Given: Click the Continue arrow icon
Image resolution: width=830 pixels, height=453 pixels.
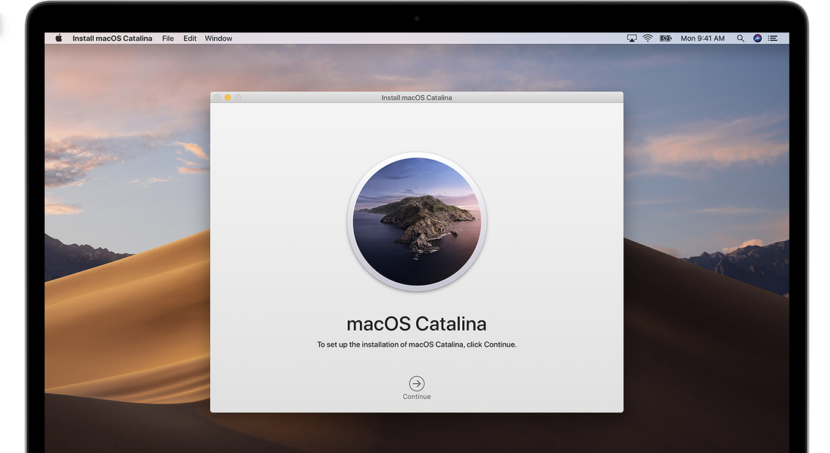Looking at the screenshot, I should coord(417,384).
